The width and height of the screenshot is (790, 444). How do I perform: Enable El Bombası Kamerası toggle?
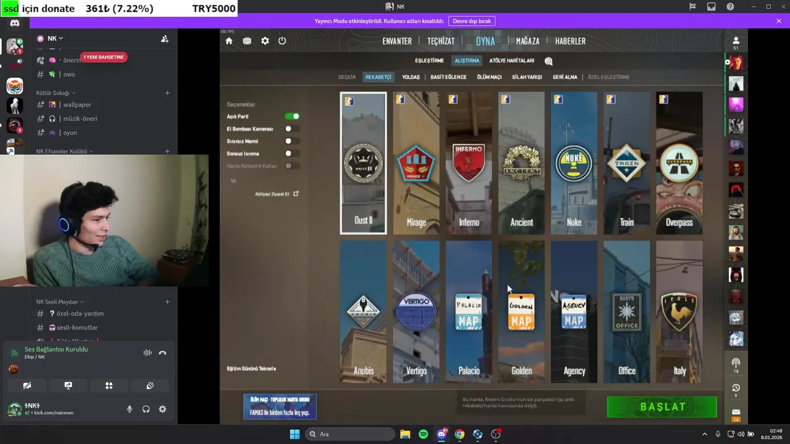coord(292,129)
